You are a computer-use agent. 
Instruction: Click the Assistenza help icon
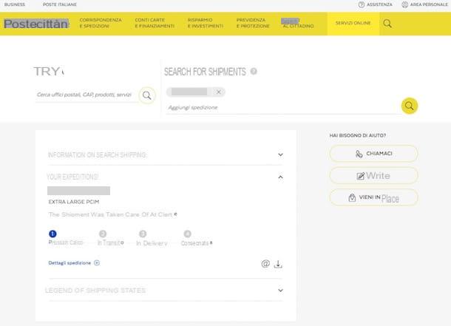(362, 4)
